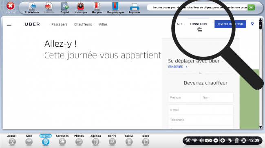Open the Agenda calendar app
The height and width of the screenshot is (148, 265).
[96, 140]
